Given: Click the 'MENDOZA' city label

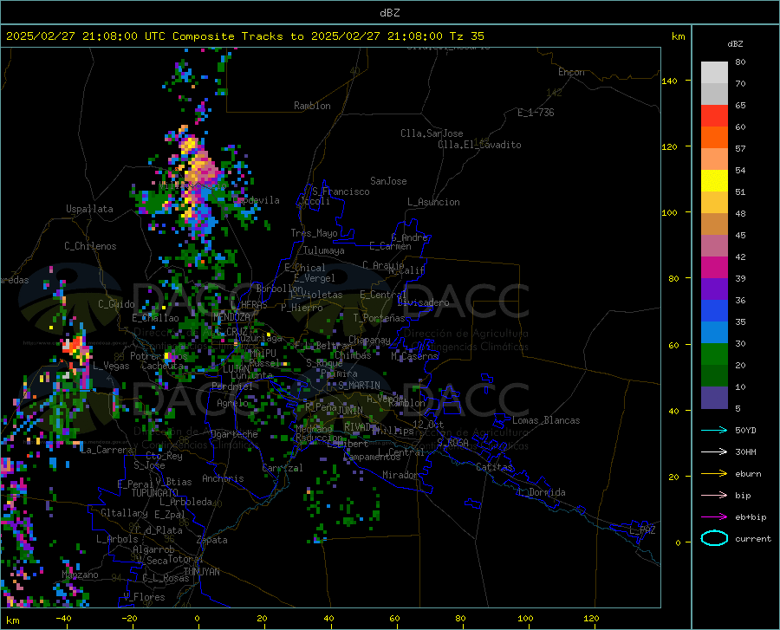Looking at the screenshot, I should coord(231,317).
